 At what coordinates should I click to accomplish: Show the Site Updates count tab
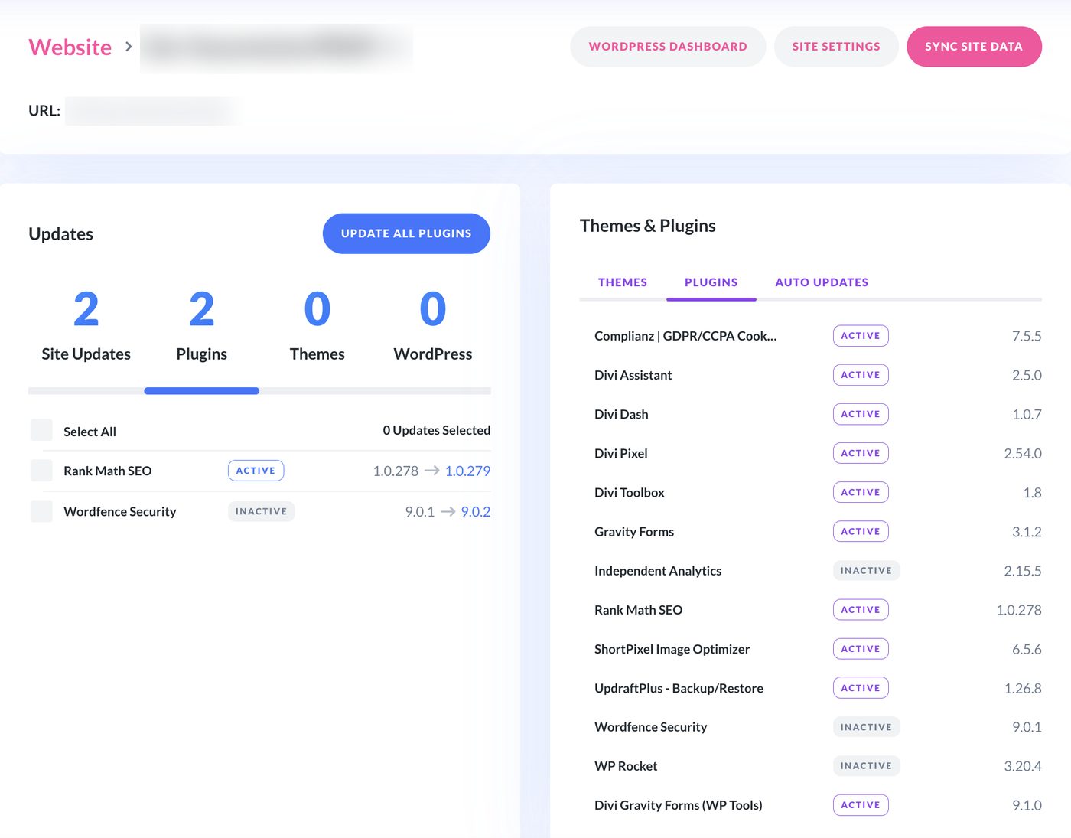[86, 327]
